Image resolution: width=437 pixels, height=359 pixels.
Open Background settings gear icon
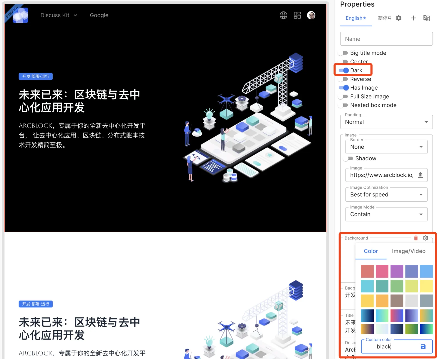[x=426, y=238]
